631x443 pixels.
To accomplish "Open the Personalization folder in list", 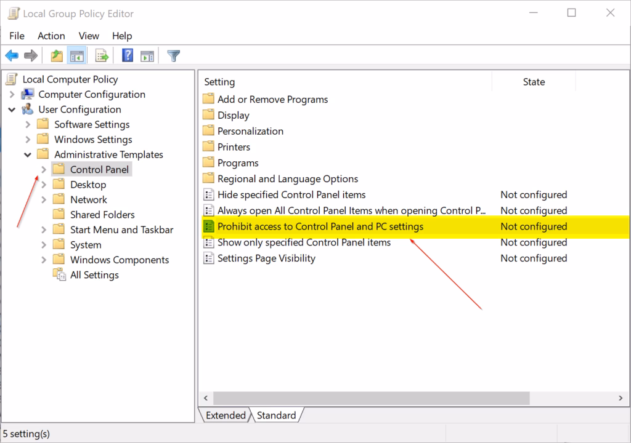I will (250, 131).
